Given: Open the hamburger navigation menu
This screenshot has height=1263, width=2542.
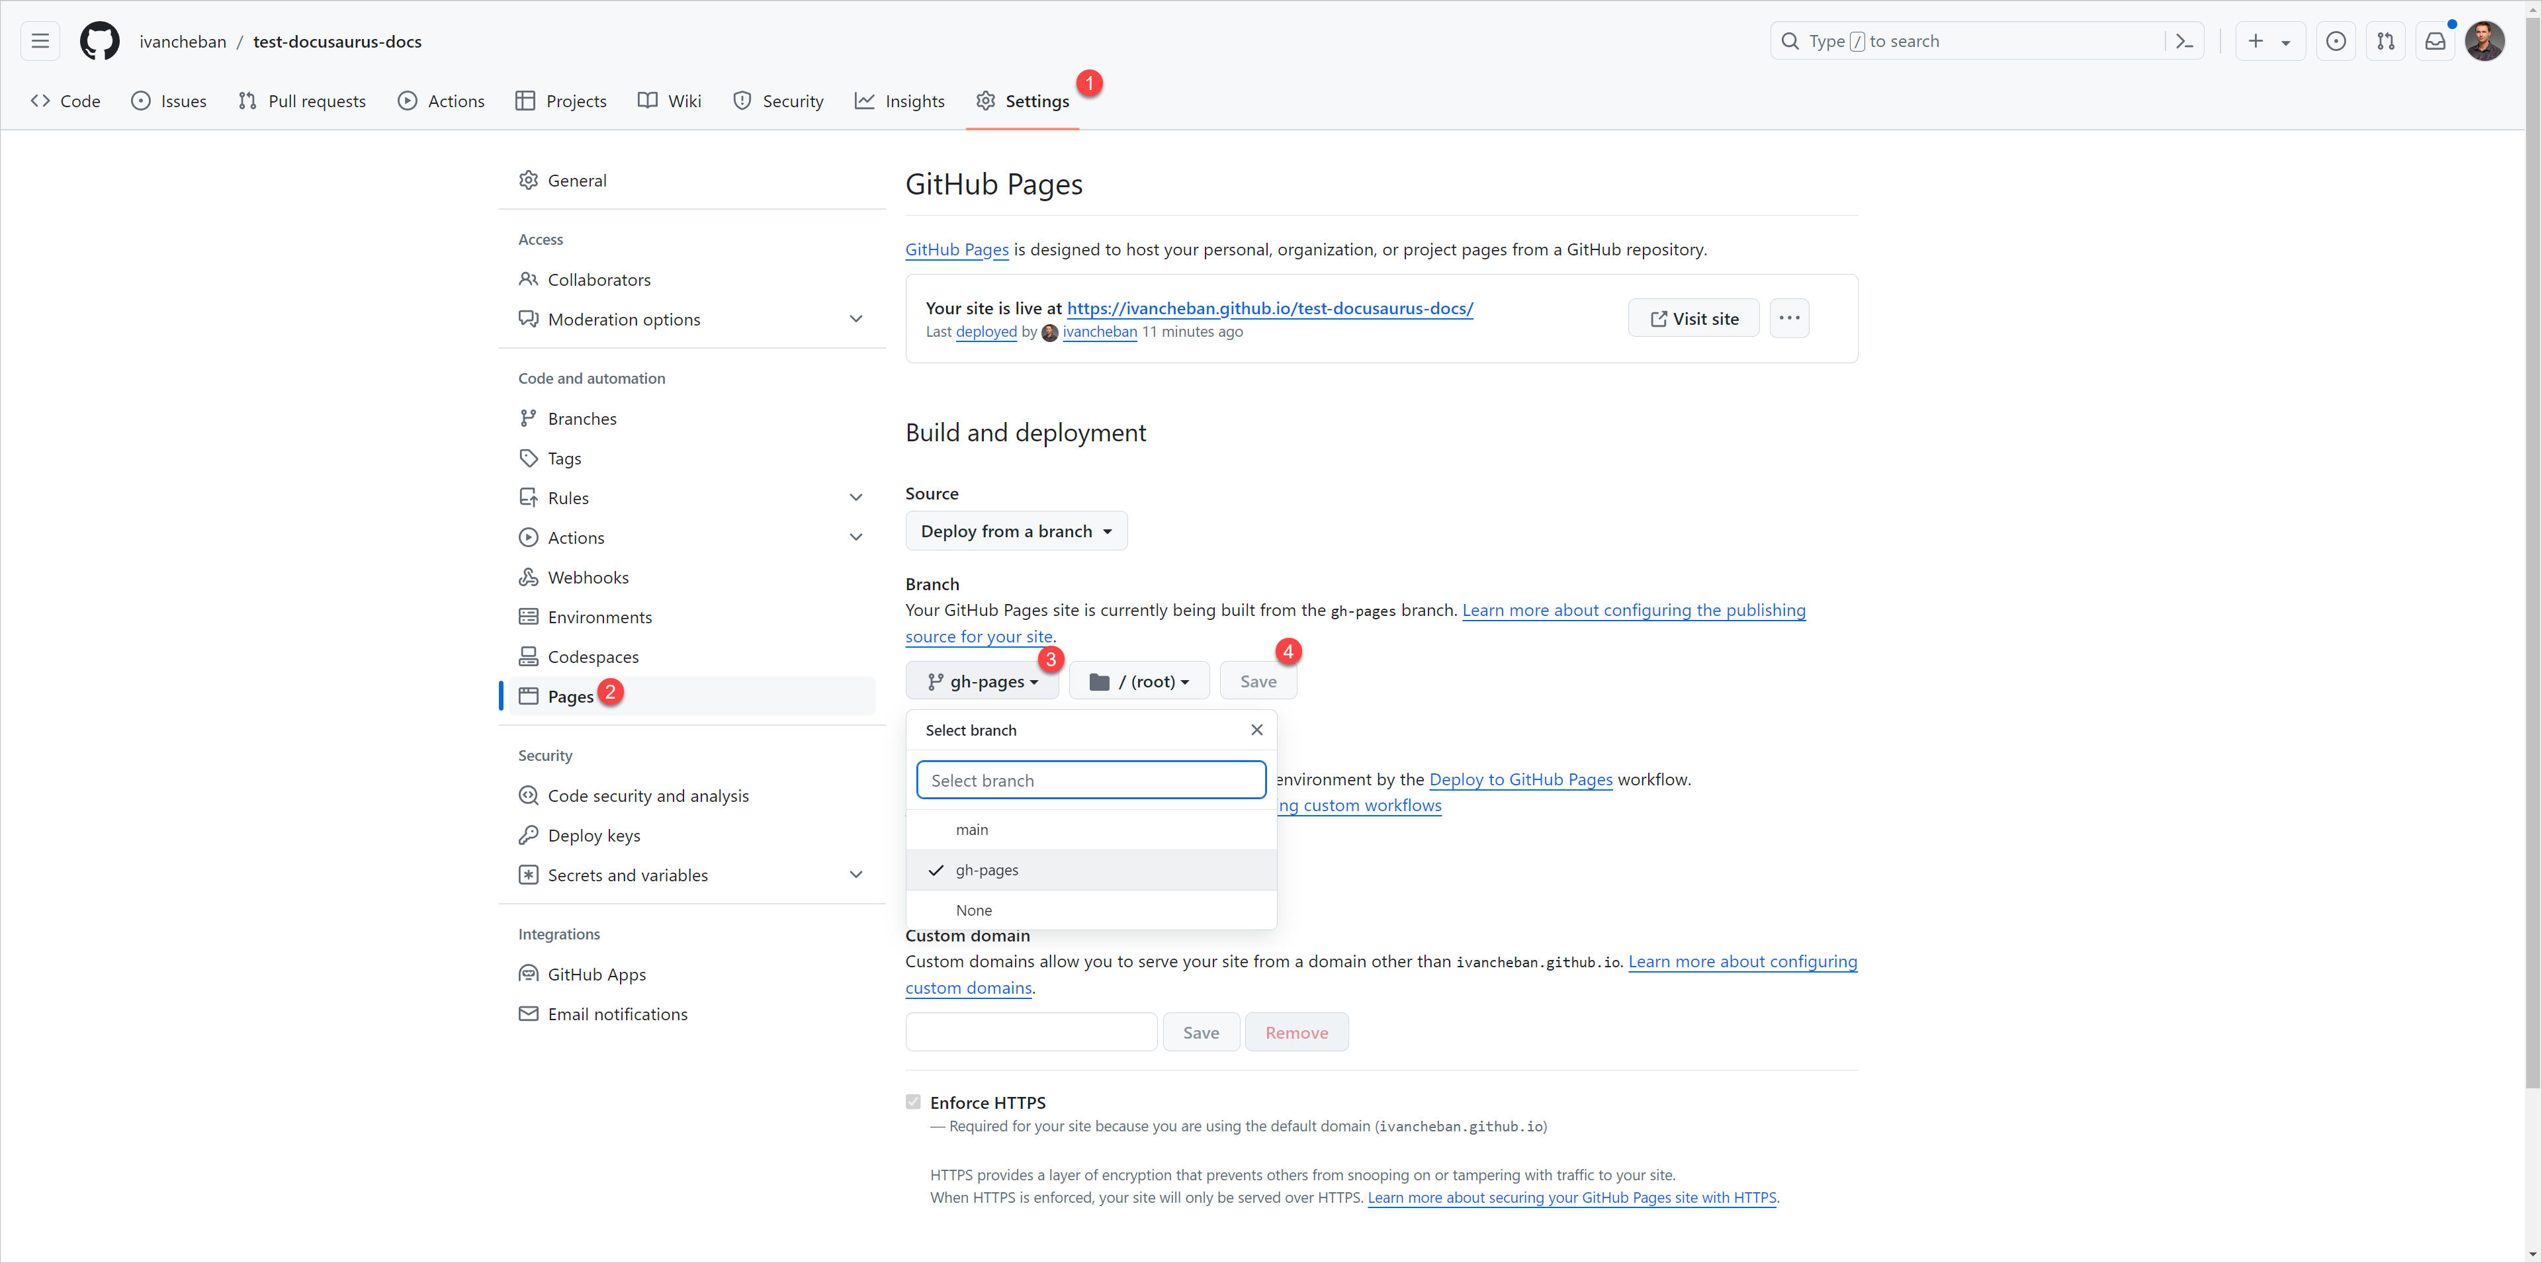Looking at the screenshot, I should [40, 42].
